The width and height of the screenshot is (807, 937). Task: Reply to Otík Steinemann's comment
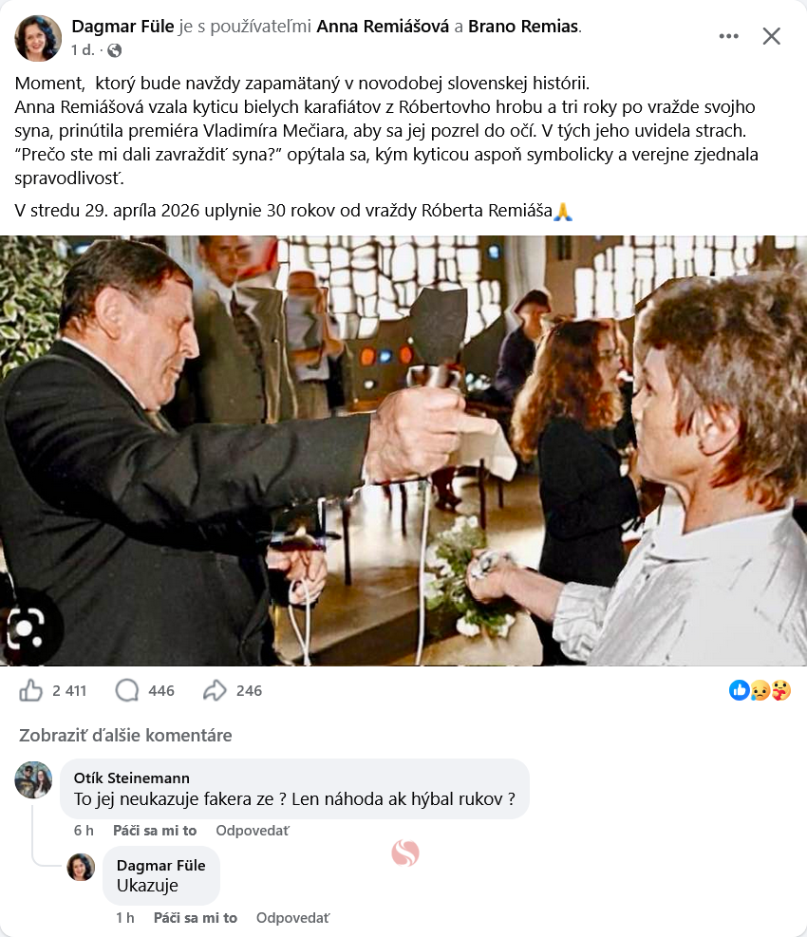252,831
